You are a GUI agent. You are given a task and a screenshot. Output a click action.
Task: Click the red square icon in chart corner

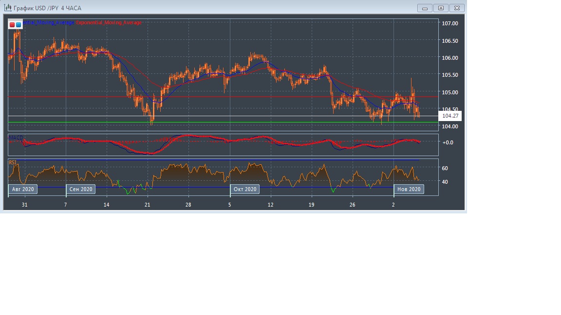[12, 24]
